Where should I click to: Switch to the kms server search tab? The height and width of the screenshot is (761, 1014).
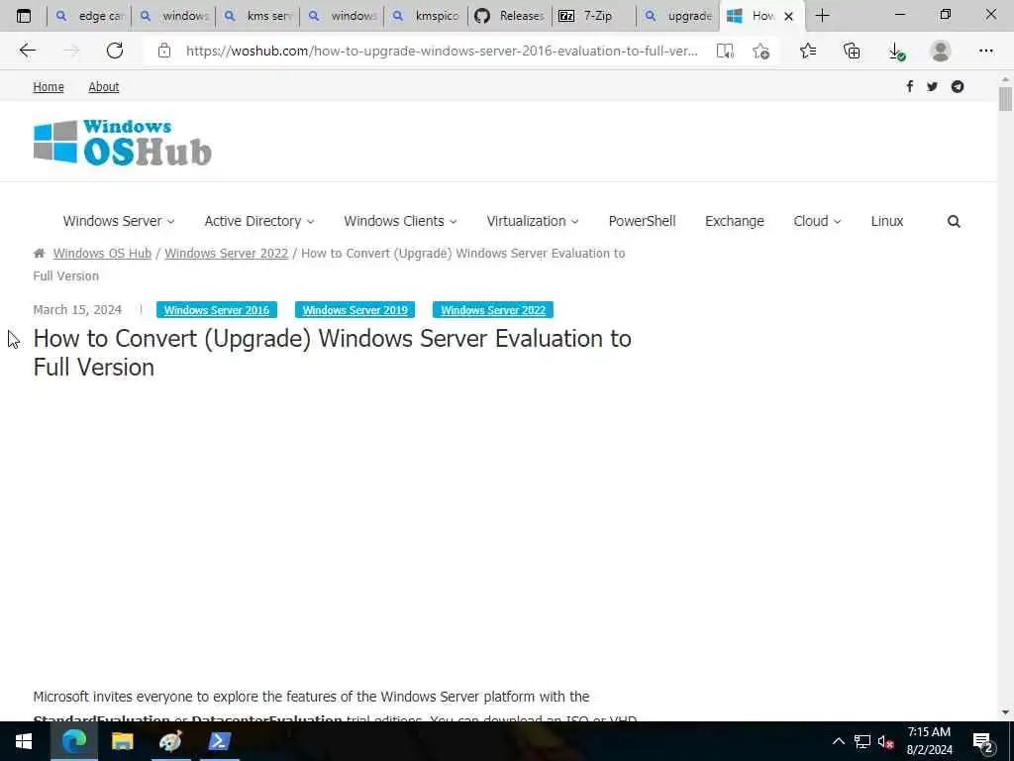257,16
